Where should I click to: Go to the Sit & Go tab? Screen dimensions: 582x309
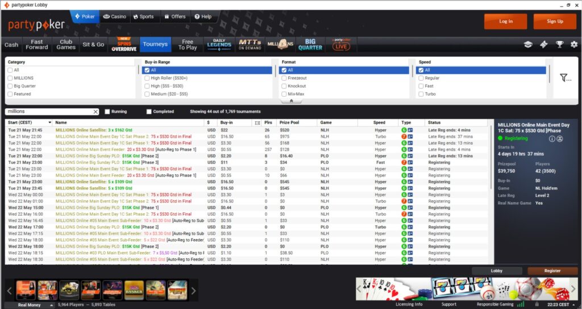pyautogui.click(x=93, y=44)
